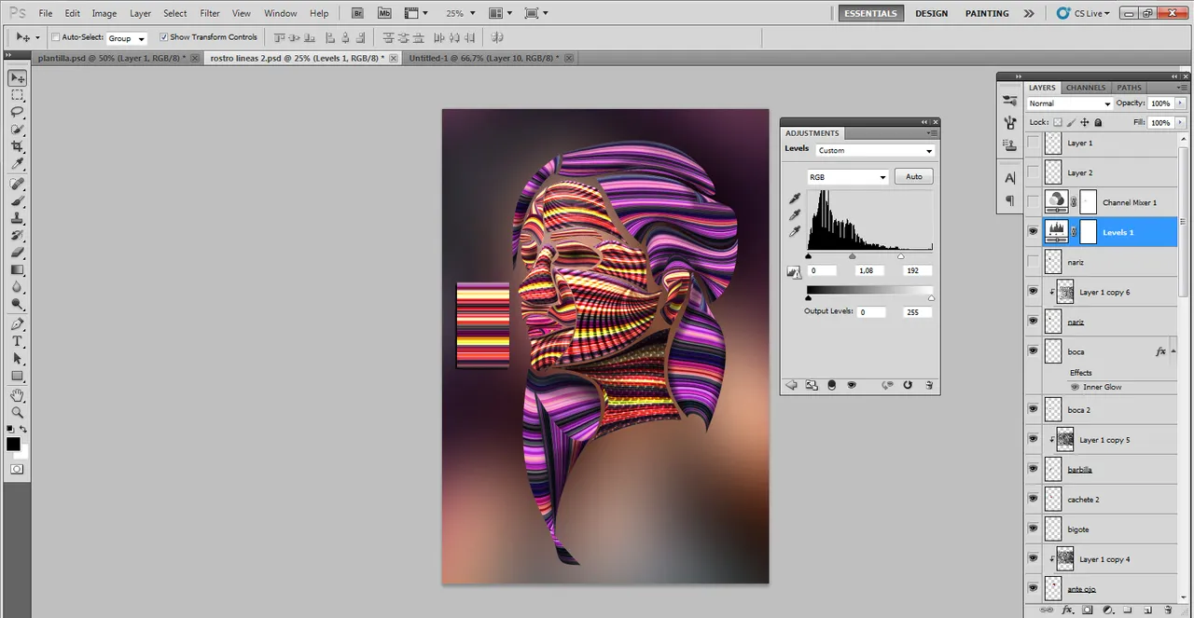
Task: Select the Hand tool
Action: point(17,395)
